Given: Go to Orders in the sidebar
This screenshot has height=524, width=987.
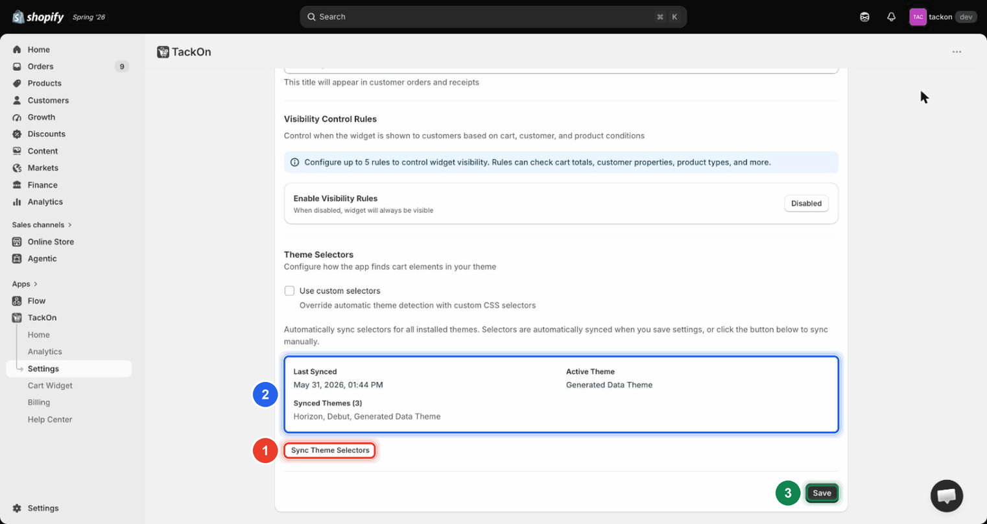Looking at the screenshot, I should click(40, 66).
